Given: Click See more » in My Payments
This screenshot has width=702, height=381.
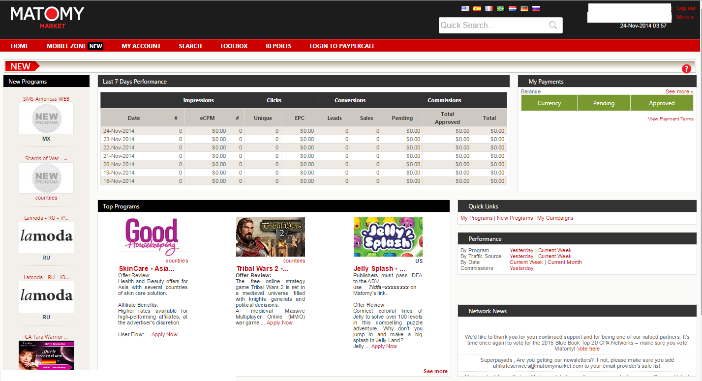Looking at the screenshot, I should tap(679, 91).
